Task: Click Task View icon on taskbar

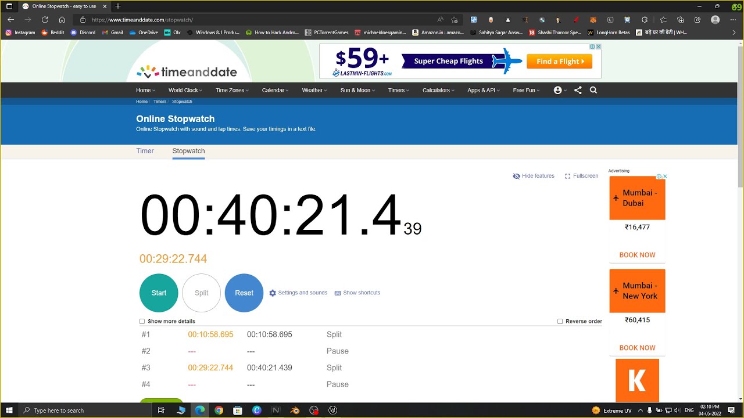Action: (x=161, y=410)
